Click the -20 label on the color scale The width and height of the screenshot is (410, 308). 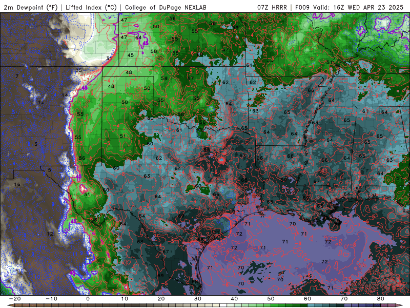[14, 299]
